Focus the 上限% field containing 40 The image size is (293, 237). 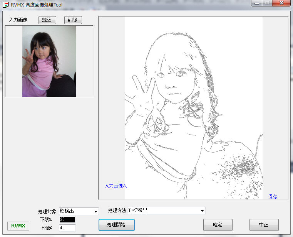coord(67,228)
